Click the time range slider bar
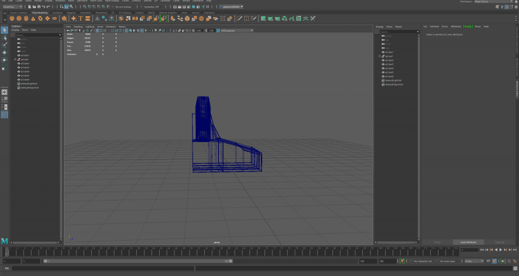 137,261
